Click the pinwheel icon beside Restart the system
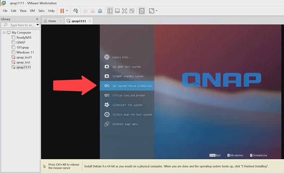The image size is (284, 174). tap(107, 105)
